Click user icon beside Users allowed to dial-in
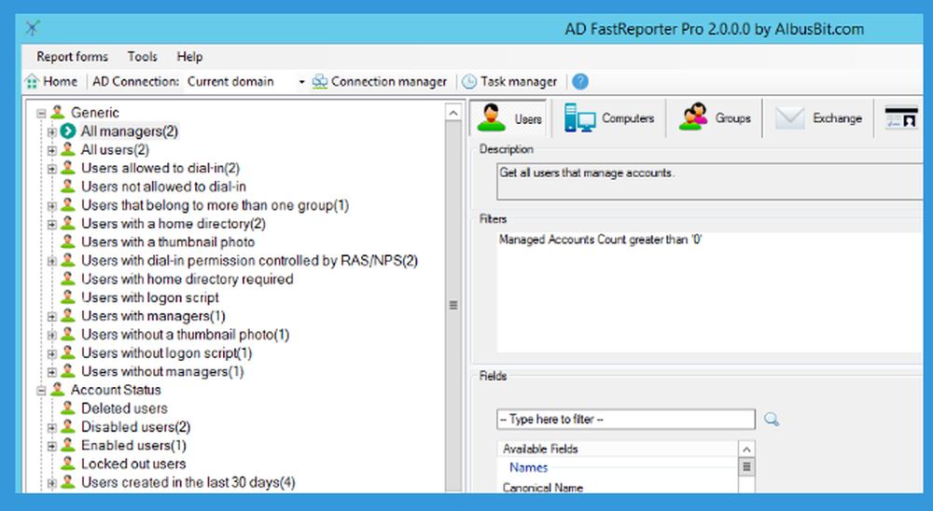The height and width of the screenshot is (511, 933). point(68,168)
